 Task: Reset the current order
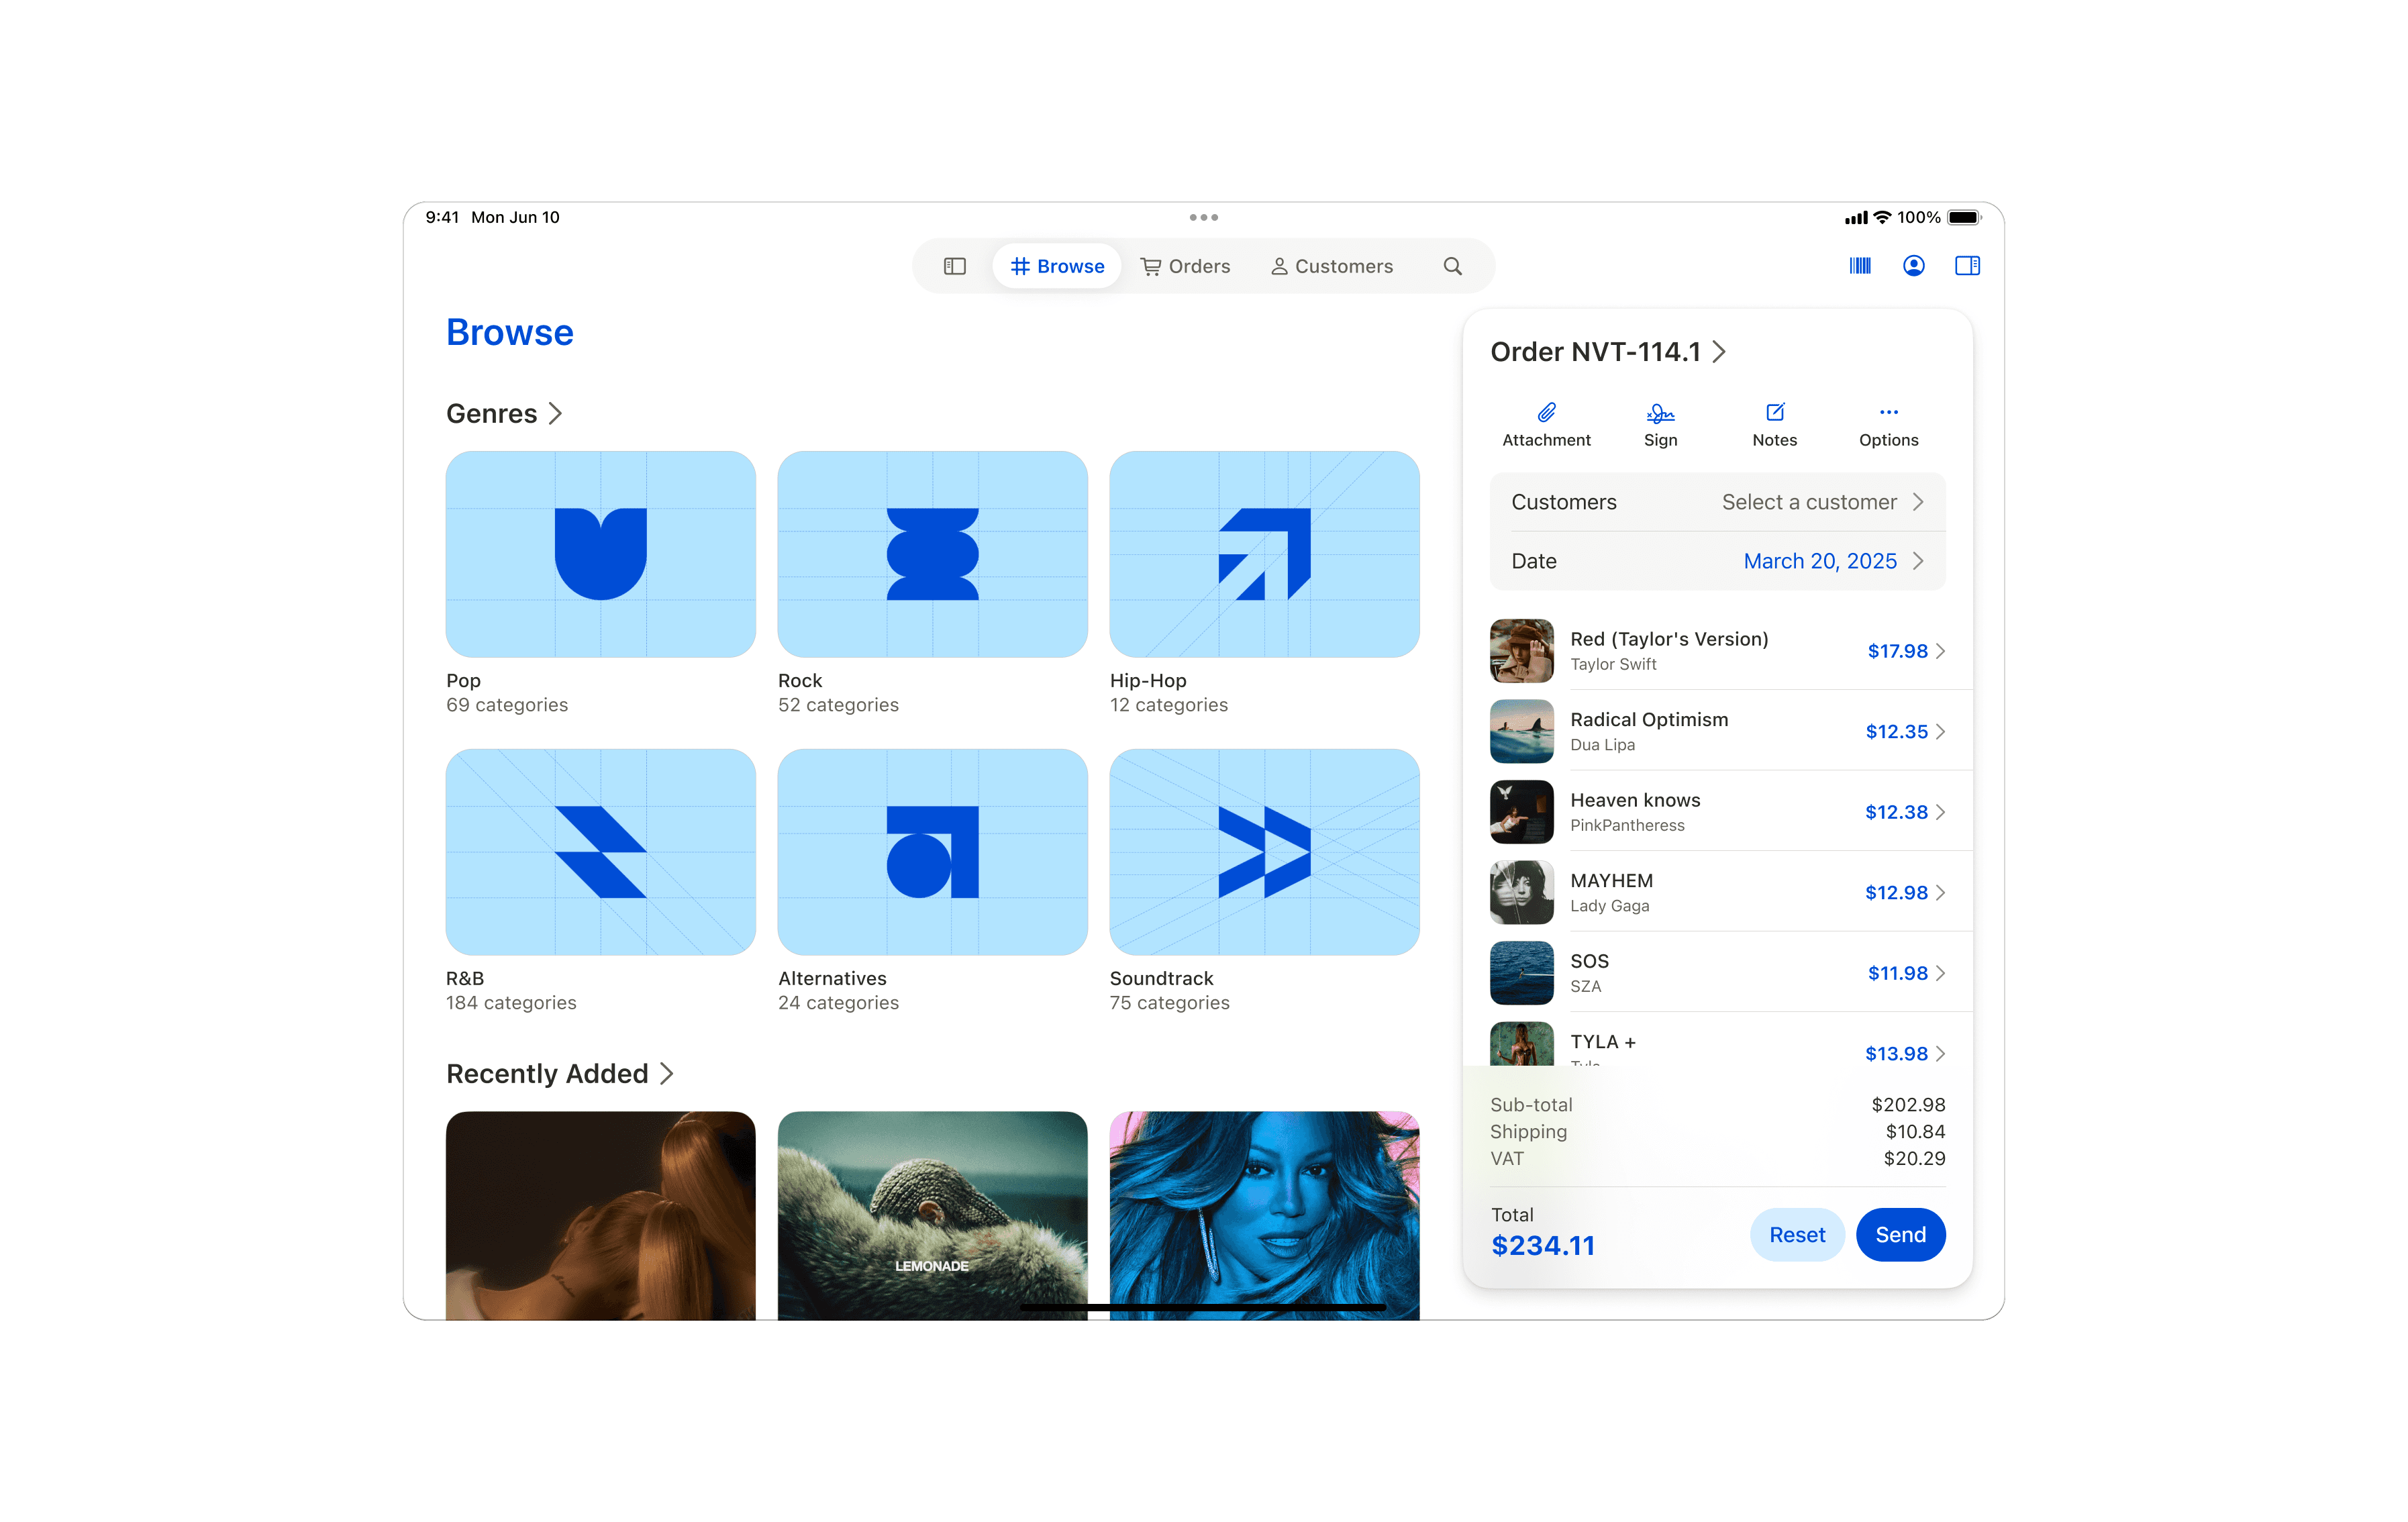[x=1797, y=1235]
